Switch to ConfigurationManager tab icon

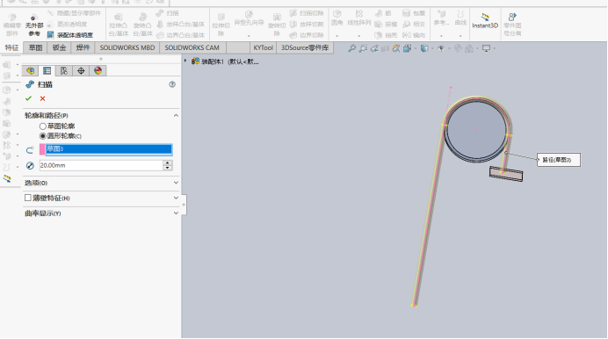[x=64, y=70]
